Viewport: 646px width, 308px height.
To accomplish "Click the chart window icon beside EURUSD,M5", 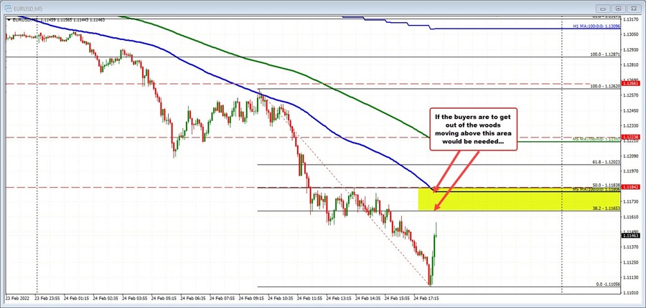I will [7, 8].
